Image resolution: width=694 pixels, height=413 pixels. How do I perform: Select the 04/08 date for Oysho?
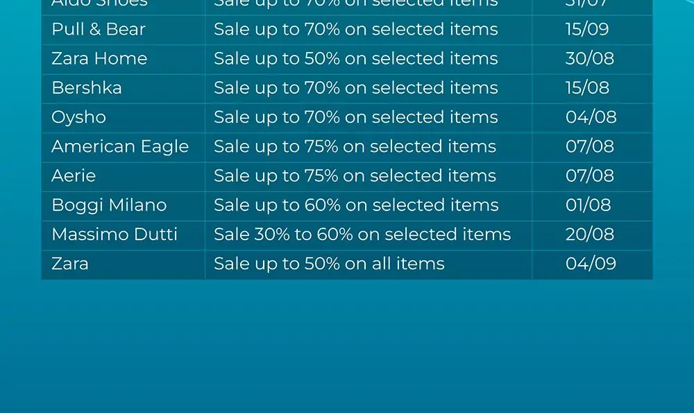(591, 117)
